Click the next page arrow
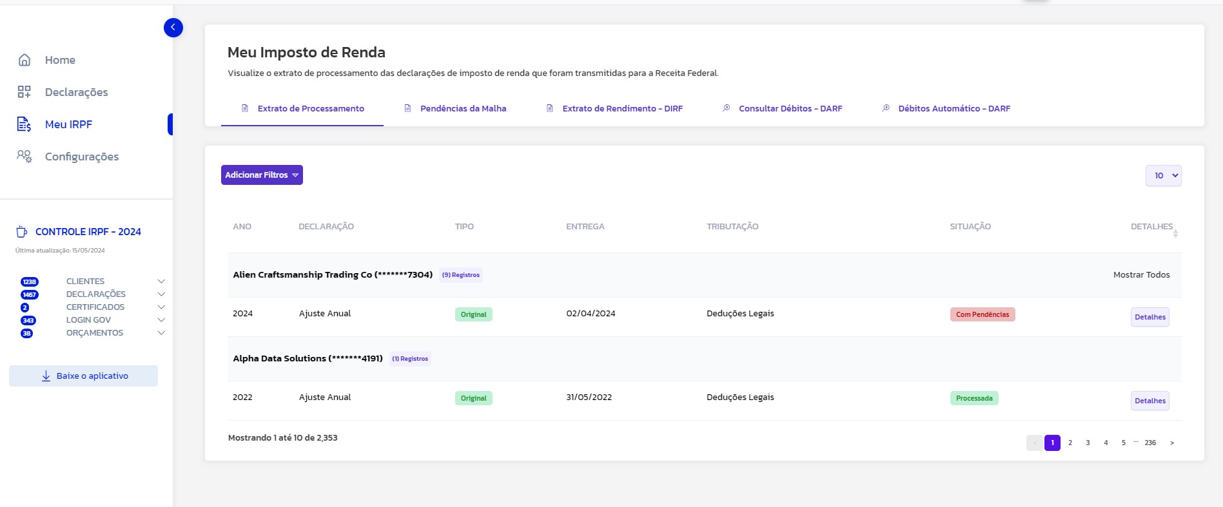1223x507 pixels. pos(1172,443)
